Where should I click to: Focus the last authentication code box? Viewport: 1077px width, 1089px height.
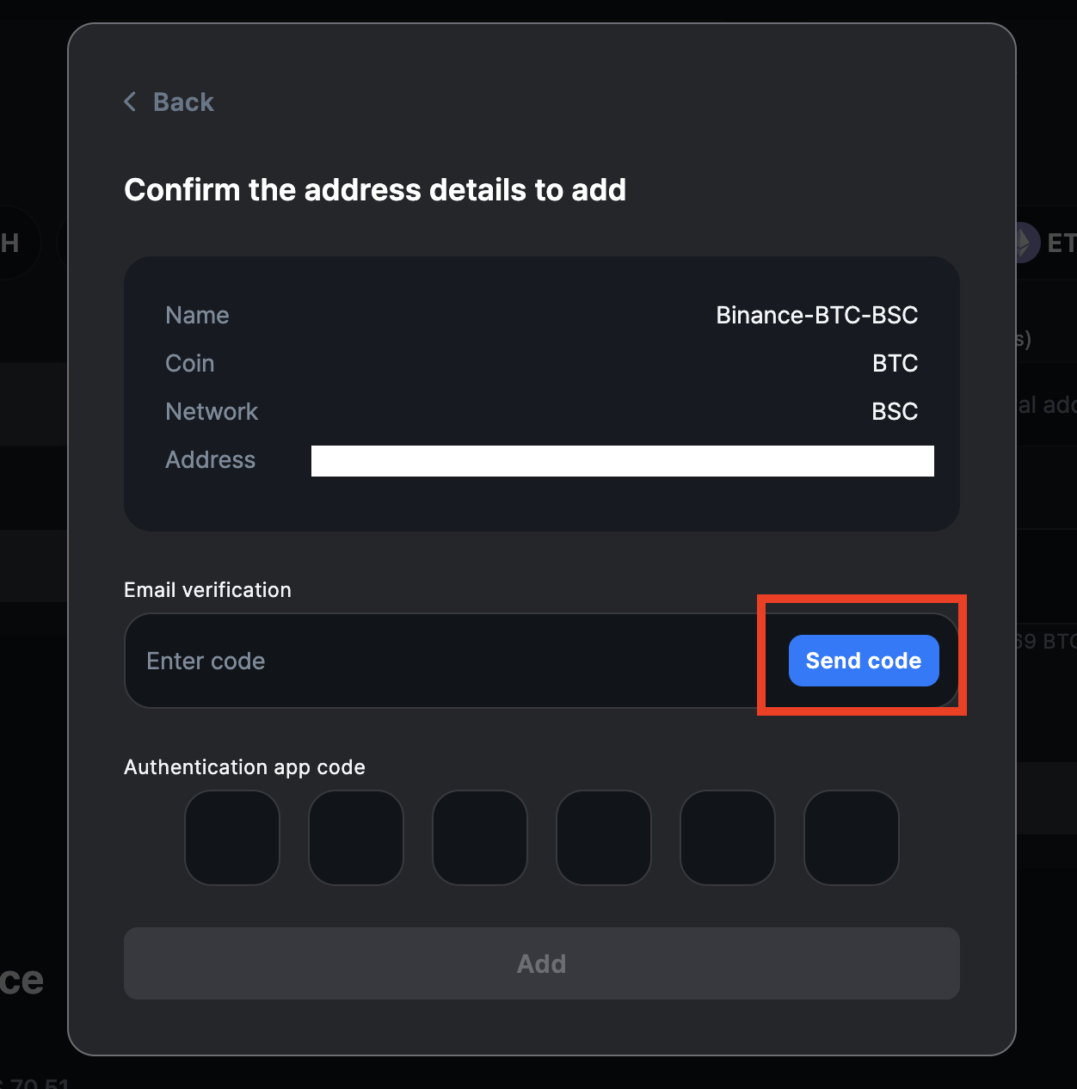852,838
